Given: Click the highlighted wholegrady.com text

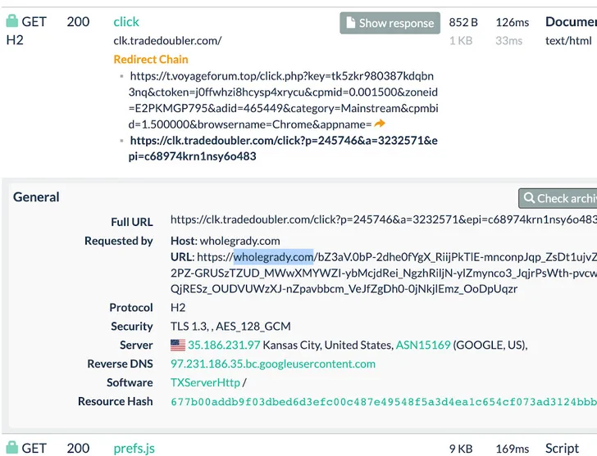Looking at the screenshot, I should coord(273,257).
